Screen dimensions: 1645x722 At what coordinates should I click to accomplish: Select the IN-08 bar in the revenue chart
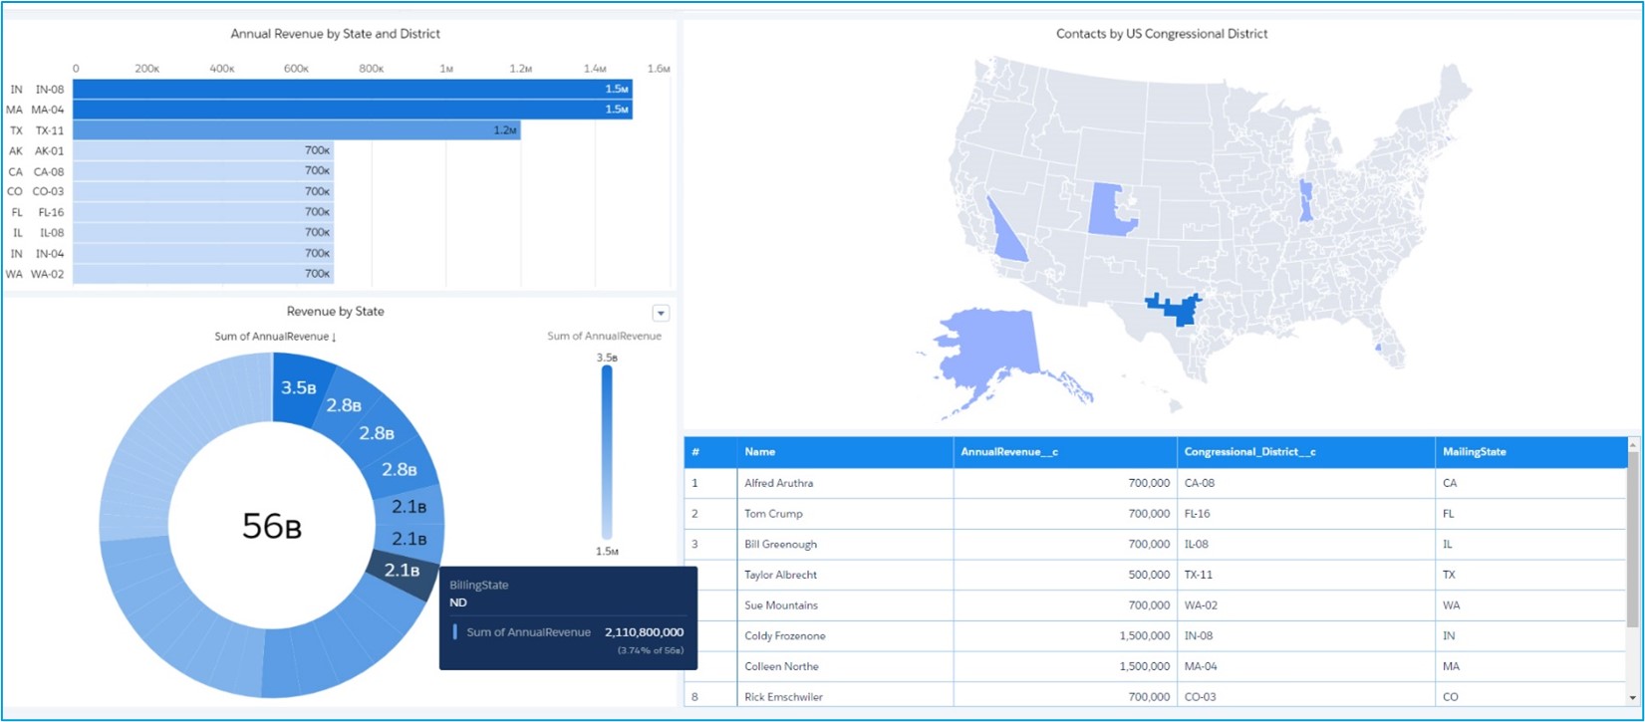352,90
